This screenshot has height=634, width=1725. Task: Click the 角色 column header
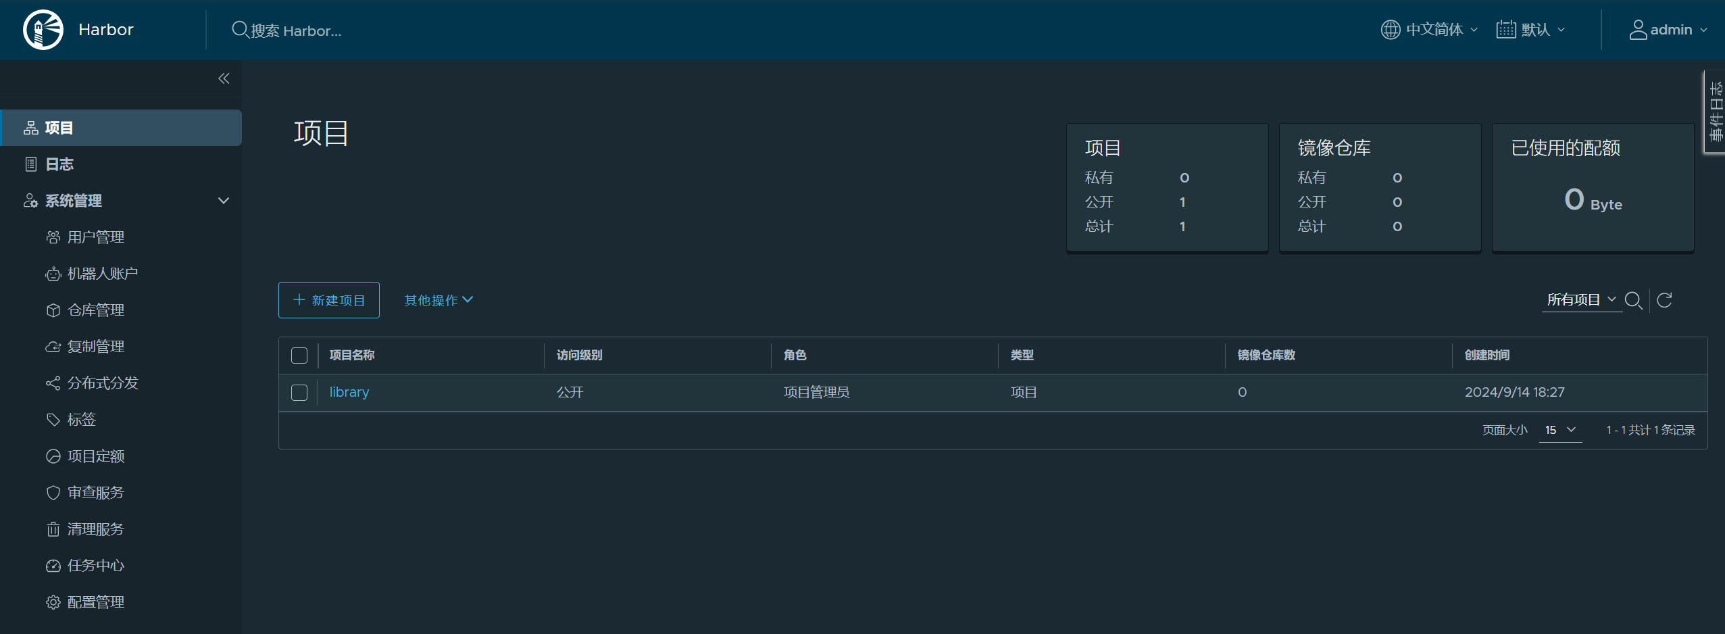795,356
